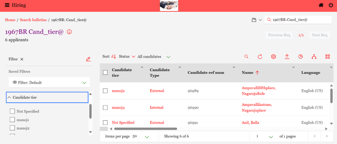Open candidate Anil, Balla link

click(x=250, y=123)
